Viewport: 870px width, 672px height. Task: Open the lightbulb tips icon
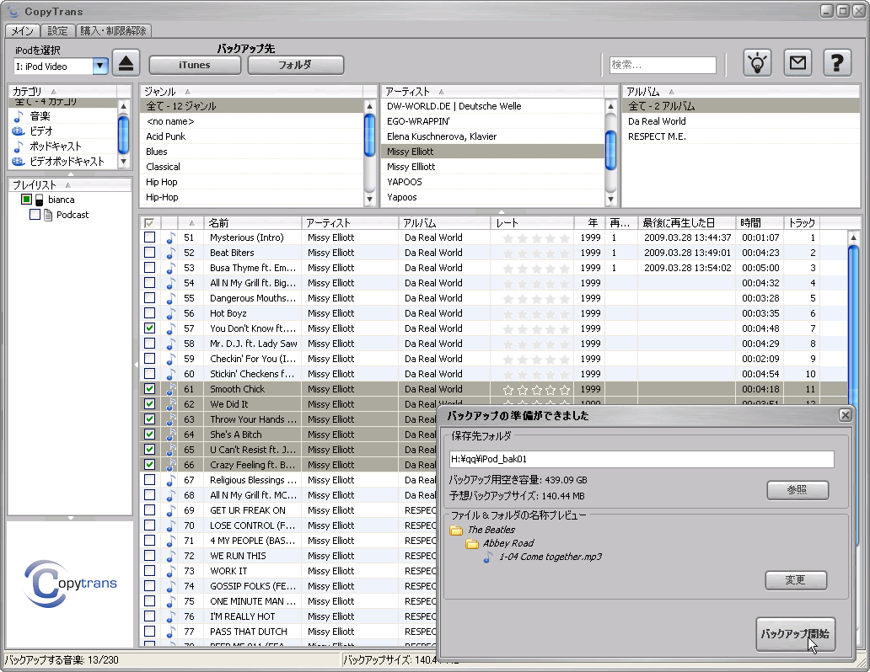pyautogui.click(x=757, y=63)
